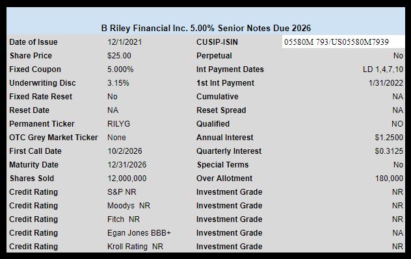
Task: Select the Date of Issue 12/1/2021 cell
Action: [x=125, y=42]
